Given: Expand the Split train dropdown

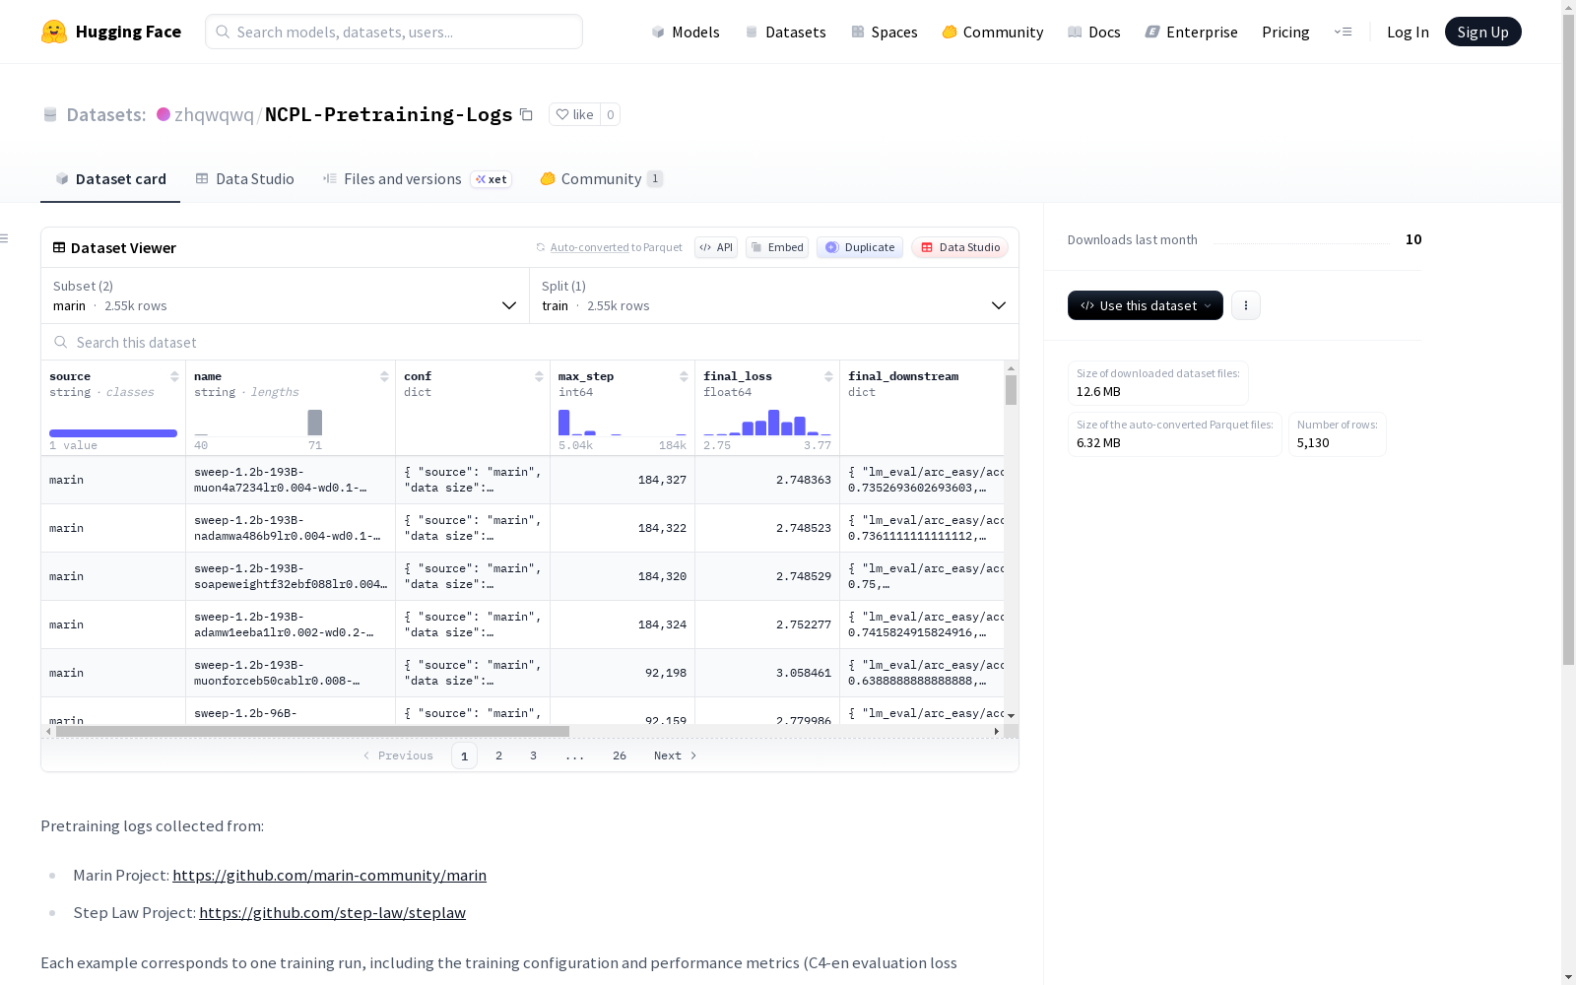Looking at the screenshot, I should click(x=774, y=295).
